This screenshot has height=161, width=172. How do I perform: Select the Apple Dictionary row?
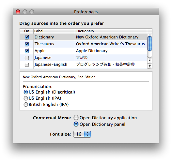click(84, 51)
